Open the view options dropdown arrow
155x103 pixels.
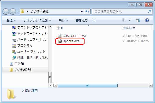coord(130,20)
